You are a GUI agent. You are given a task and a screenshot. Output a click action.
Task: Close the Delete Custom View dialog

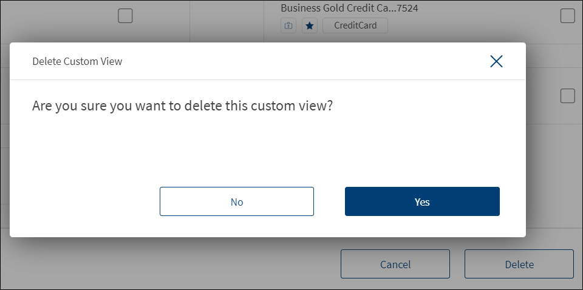tap(496, 61)
